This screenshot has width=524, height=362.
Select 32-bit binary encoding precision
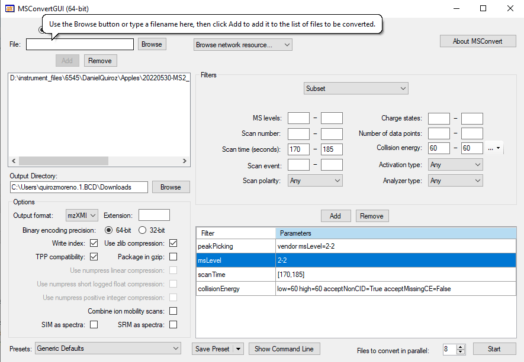(x=142, y=230)
